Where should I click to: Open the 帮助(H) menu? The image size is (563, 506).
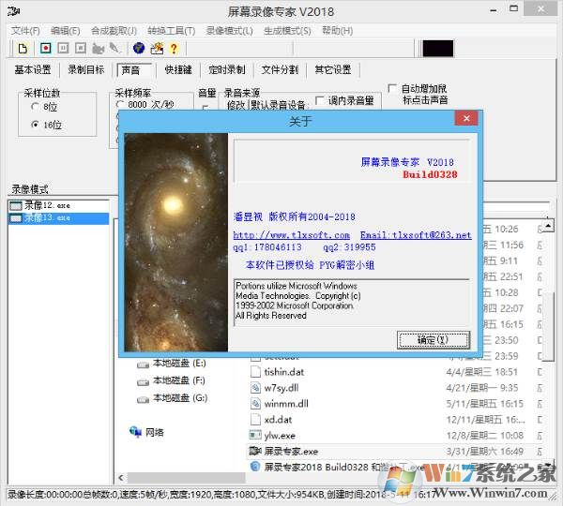tap(338, 31)
